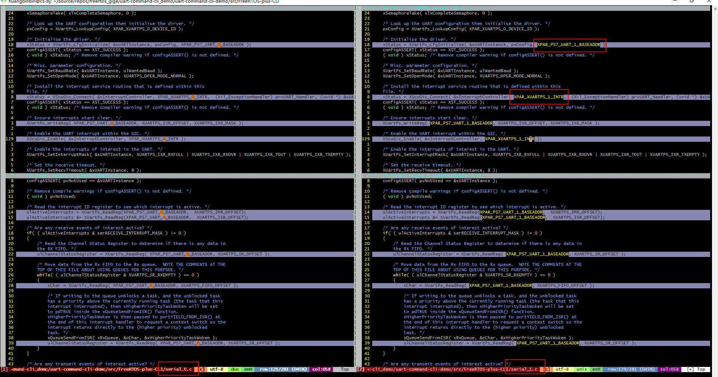Click the right pane col:058 column indicator
Screen dimensions: 718x377
[x=669, y=369]
